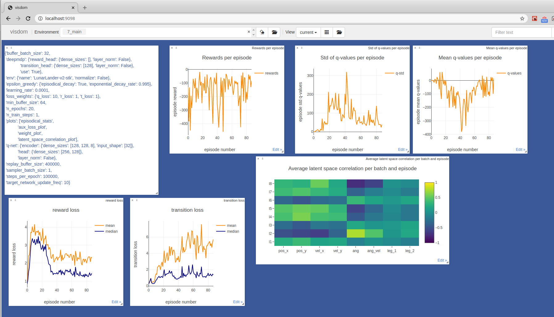Bookmark this page with the star icon
Image resolution: width=554 pixels, height=317 pixels.
[x=522, y=18]
